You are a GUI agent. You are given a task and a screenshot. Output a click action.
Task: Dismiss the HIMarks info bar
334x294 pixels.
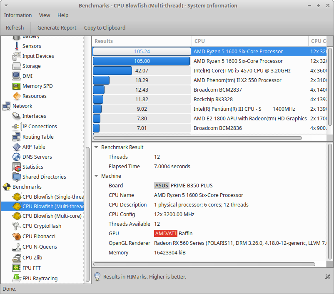tap(328, 277)
